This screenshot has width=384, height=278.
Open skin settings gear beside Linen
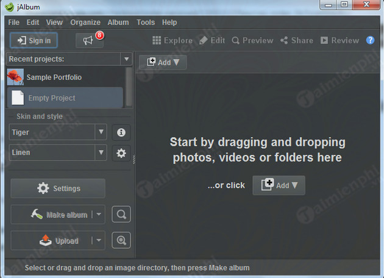121,153
